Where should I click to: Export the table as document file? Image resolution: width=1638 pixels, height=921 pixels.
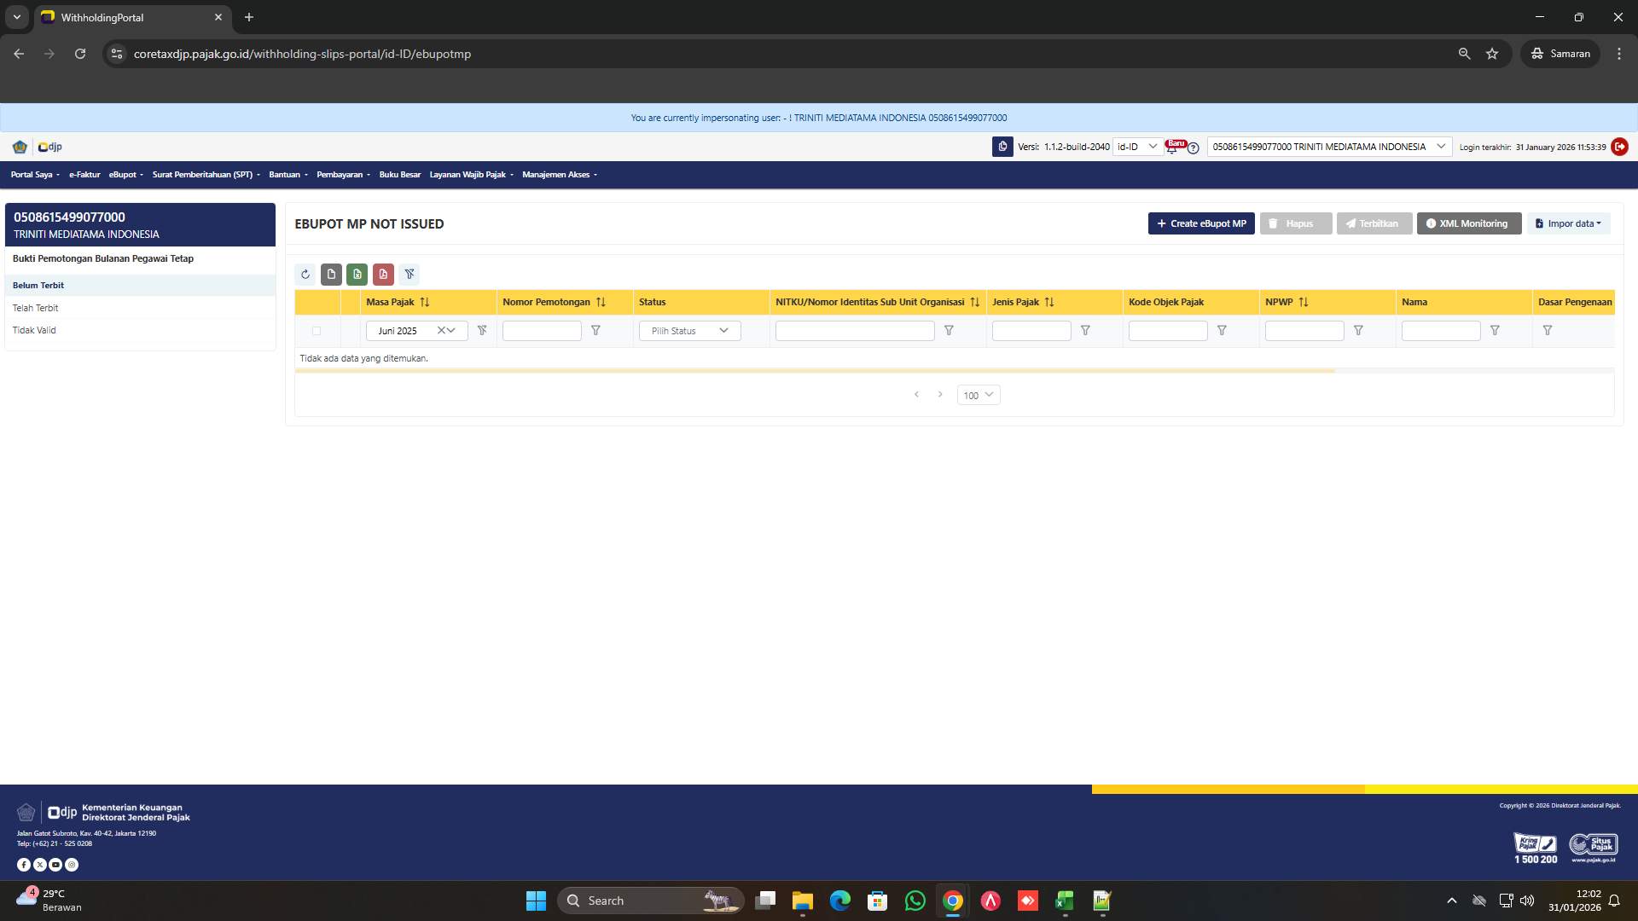tap(331, 275)
